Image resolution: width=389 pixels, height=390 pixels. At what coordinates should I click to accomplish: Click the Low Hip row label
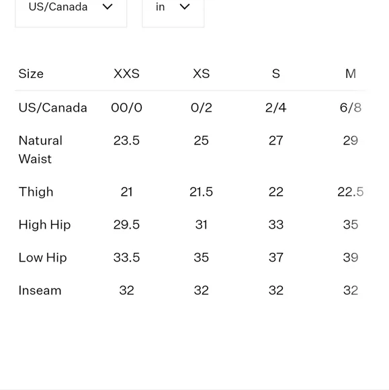coord(43,258)
